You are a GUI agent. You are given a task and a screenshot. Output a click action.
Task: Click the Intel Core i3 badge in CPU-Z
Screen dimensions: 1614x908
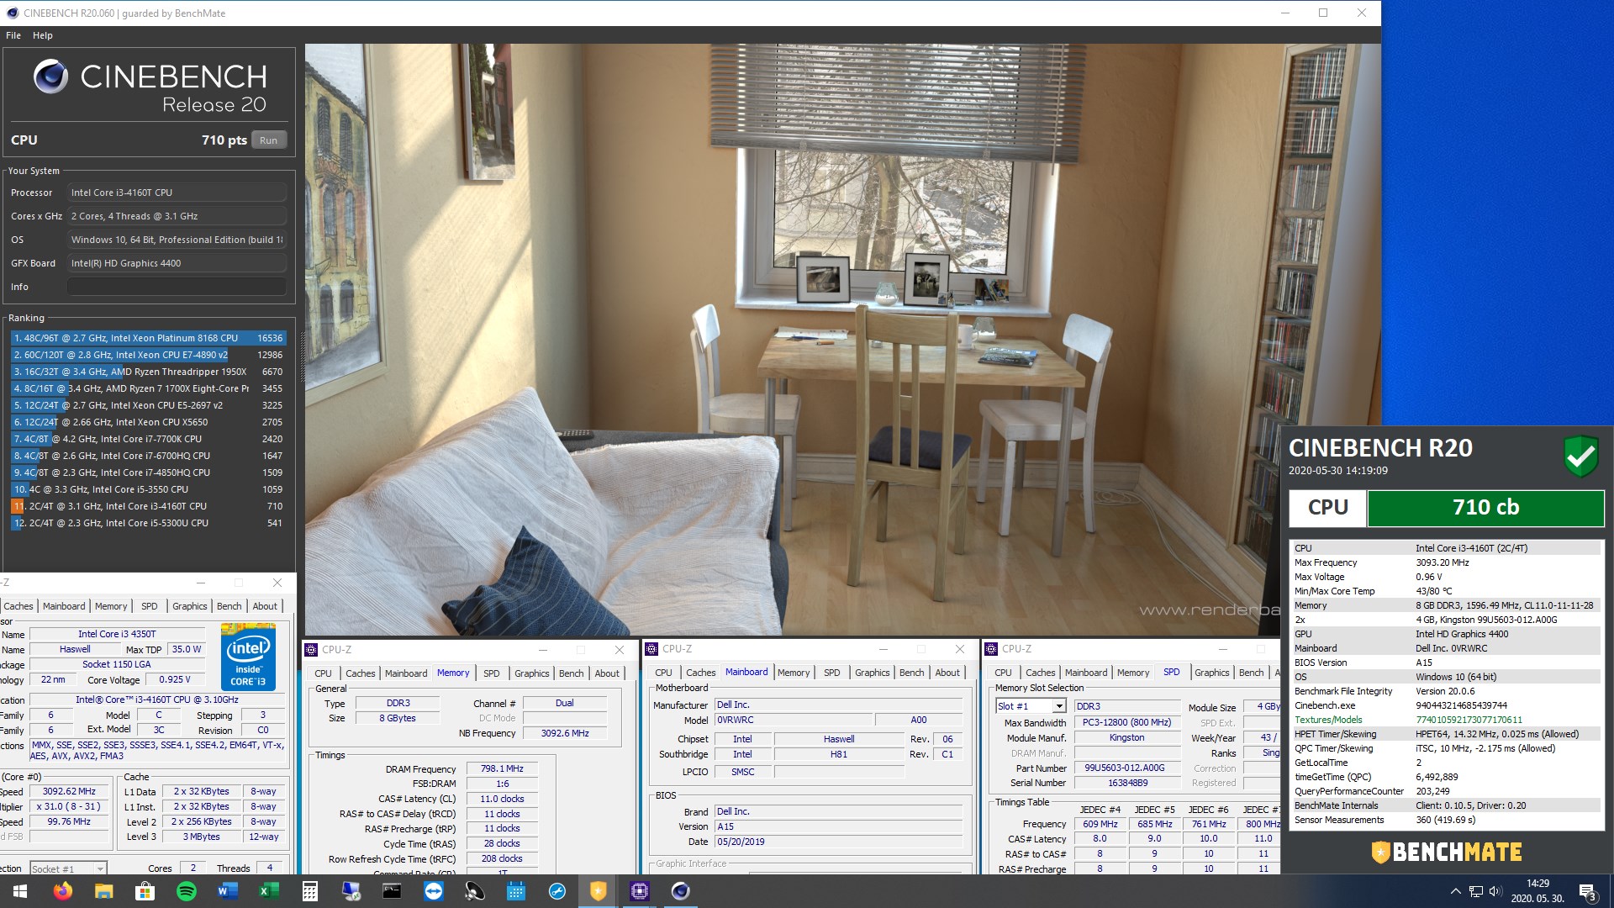coord(248,657)
